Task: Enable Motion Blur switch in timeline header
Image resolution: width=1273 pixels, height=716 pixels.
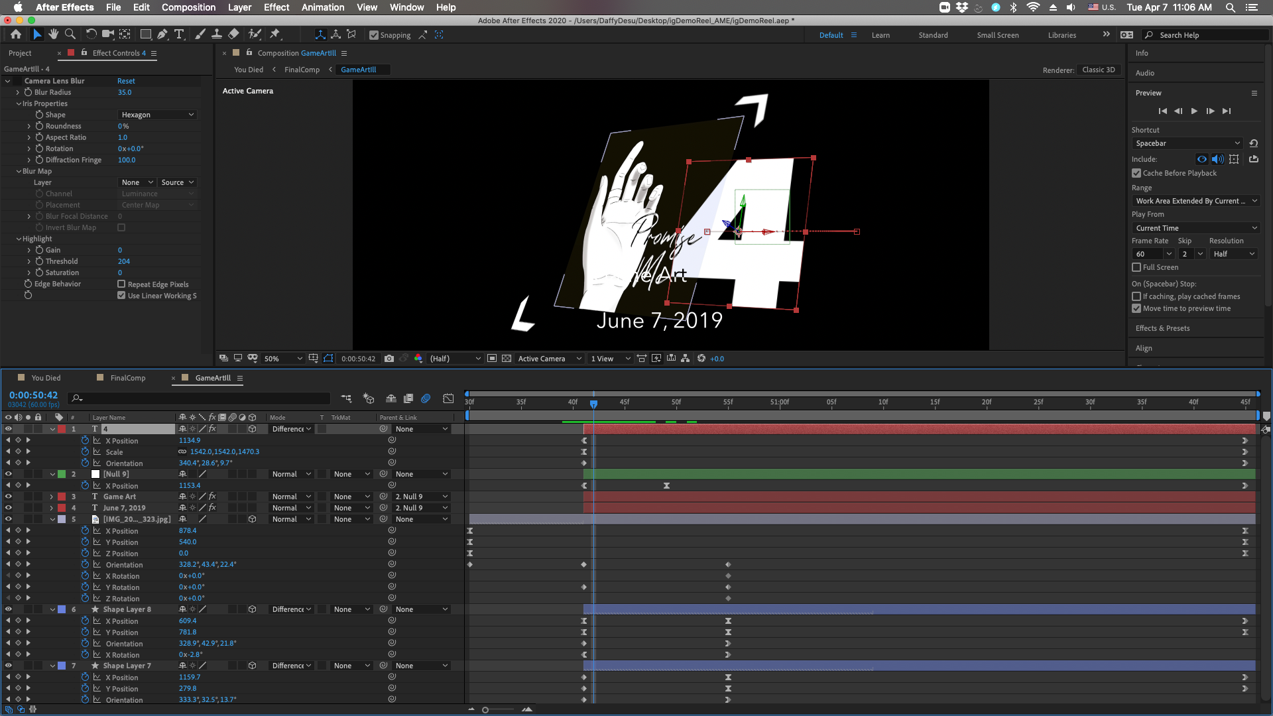Action: 426,398
